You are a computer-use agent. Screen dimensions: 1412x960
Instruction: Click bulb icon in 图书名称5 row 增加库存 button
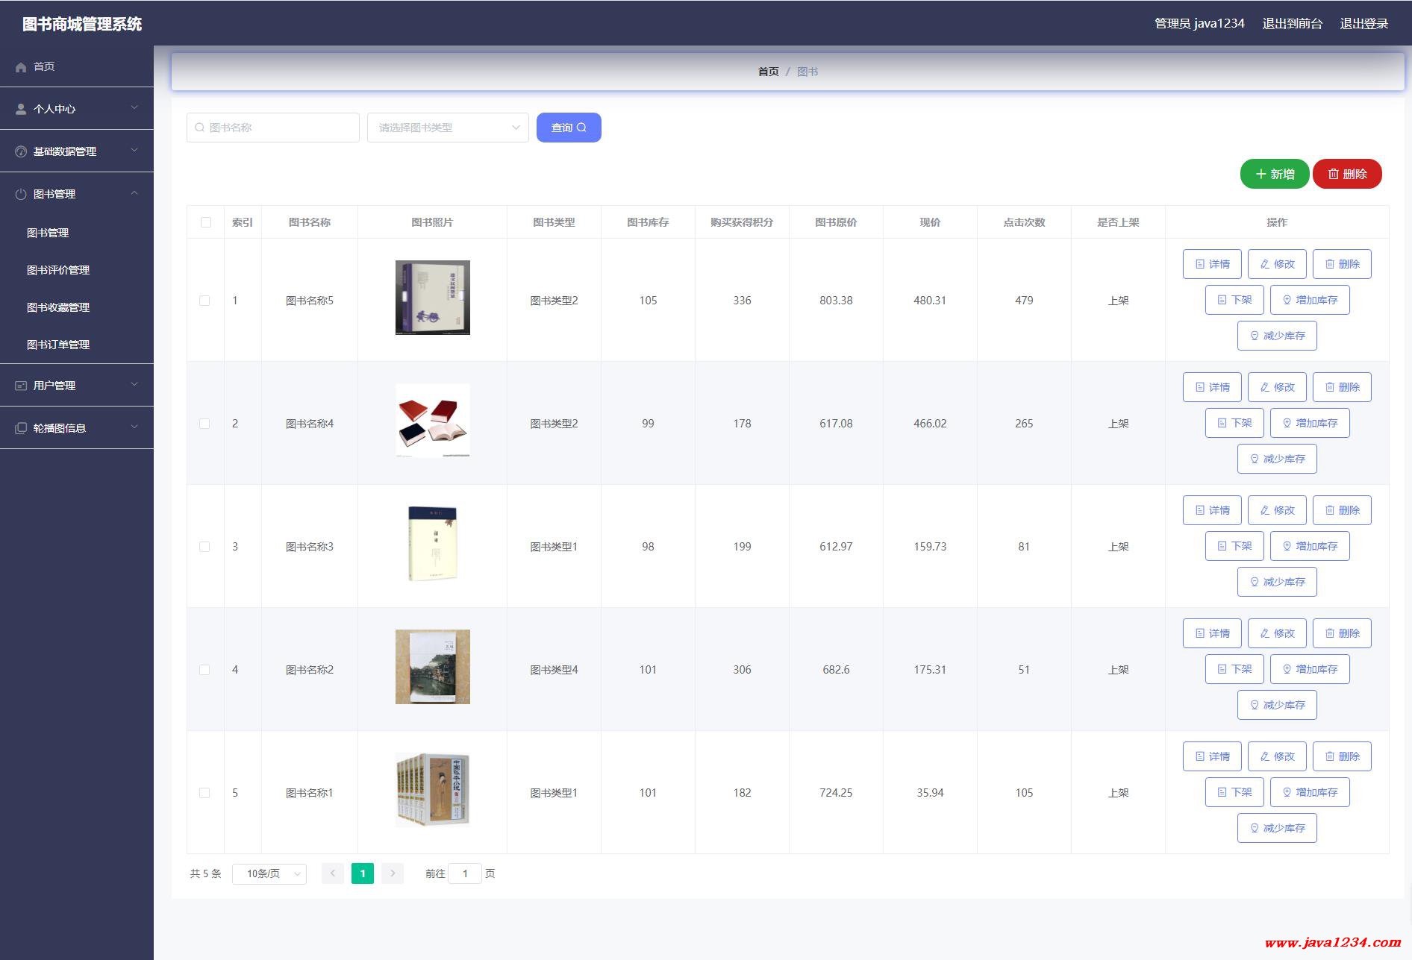click(x=1287, y=300)
